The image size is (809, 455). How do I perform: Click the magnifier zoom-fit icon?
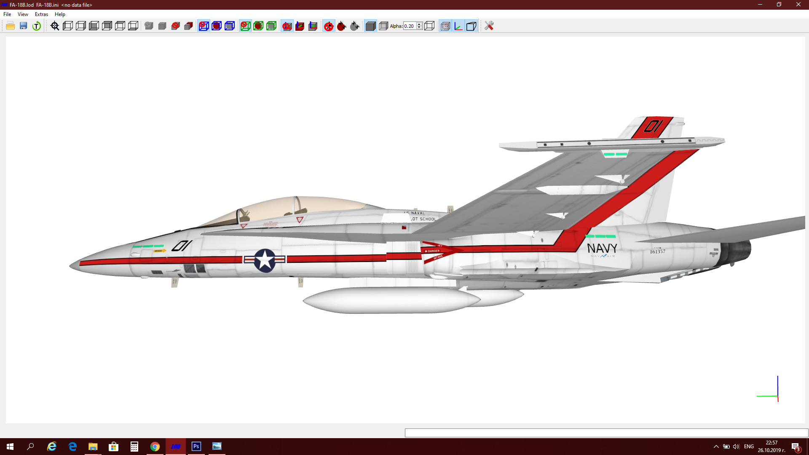(55, 26)
